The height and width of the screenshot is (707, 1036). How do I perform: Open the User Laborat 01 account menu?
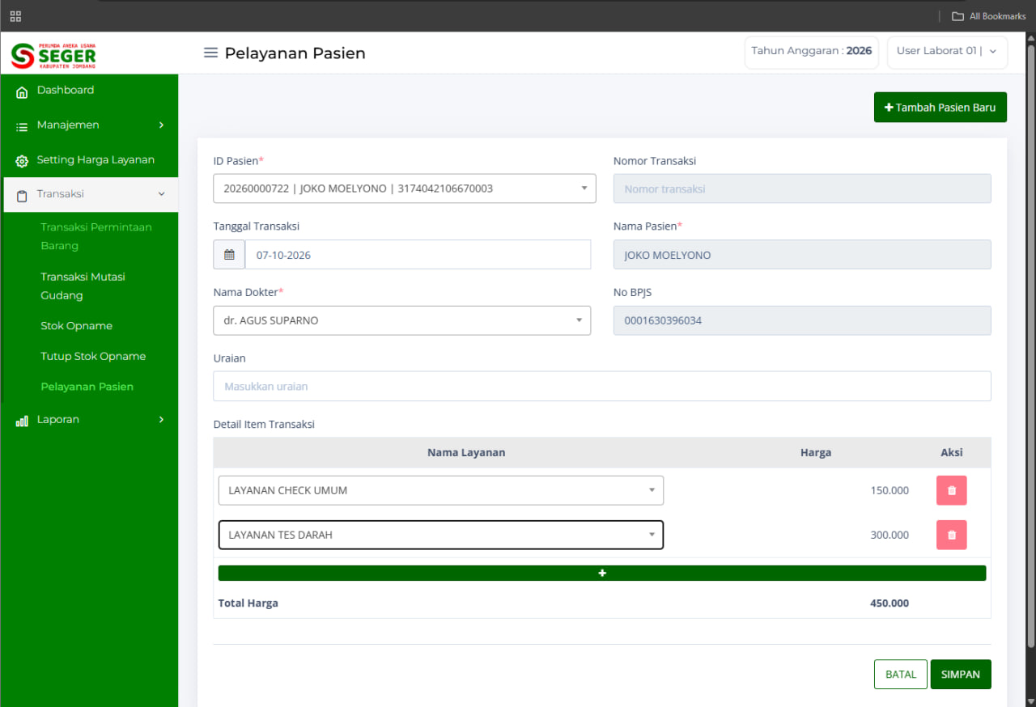(x=947, y=51)
